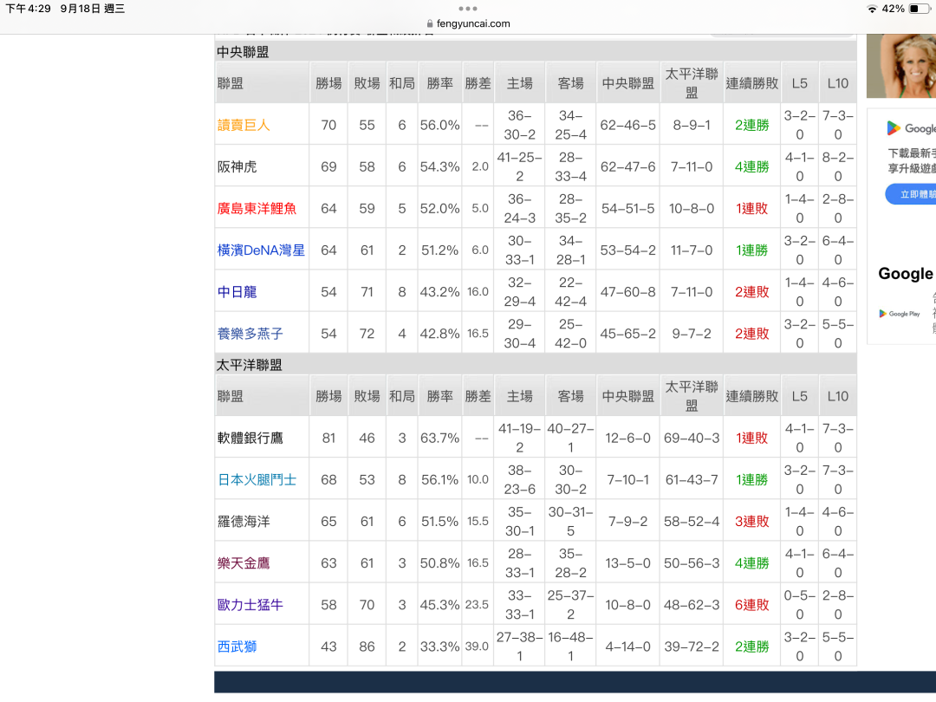The height and width of the screenshot is (702, 936).
Task: Tap the 16.0 games-behind value for 中日龍
Action: (x=478, y=292)
